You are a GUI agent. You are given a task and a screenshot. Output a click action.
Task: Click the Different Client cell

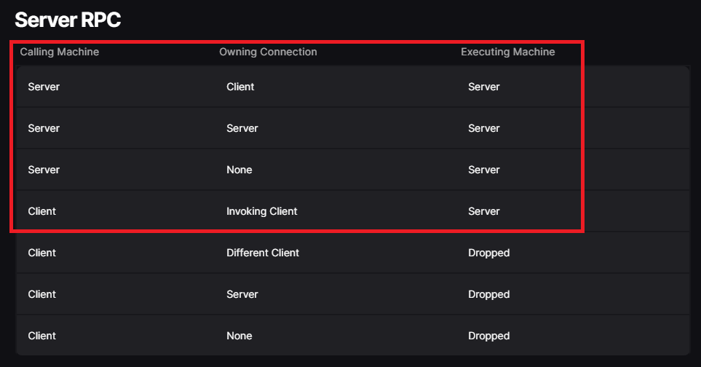pos(263,253)
